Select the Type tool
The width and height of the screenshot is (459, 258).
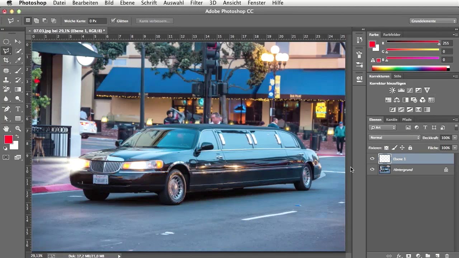[18, 109]
